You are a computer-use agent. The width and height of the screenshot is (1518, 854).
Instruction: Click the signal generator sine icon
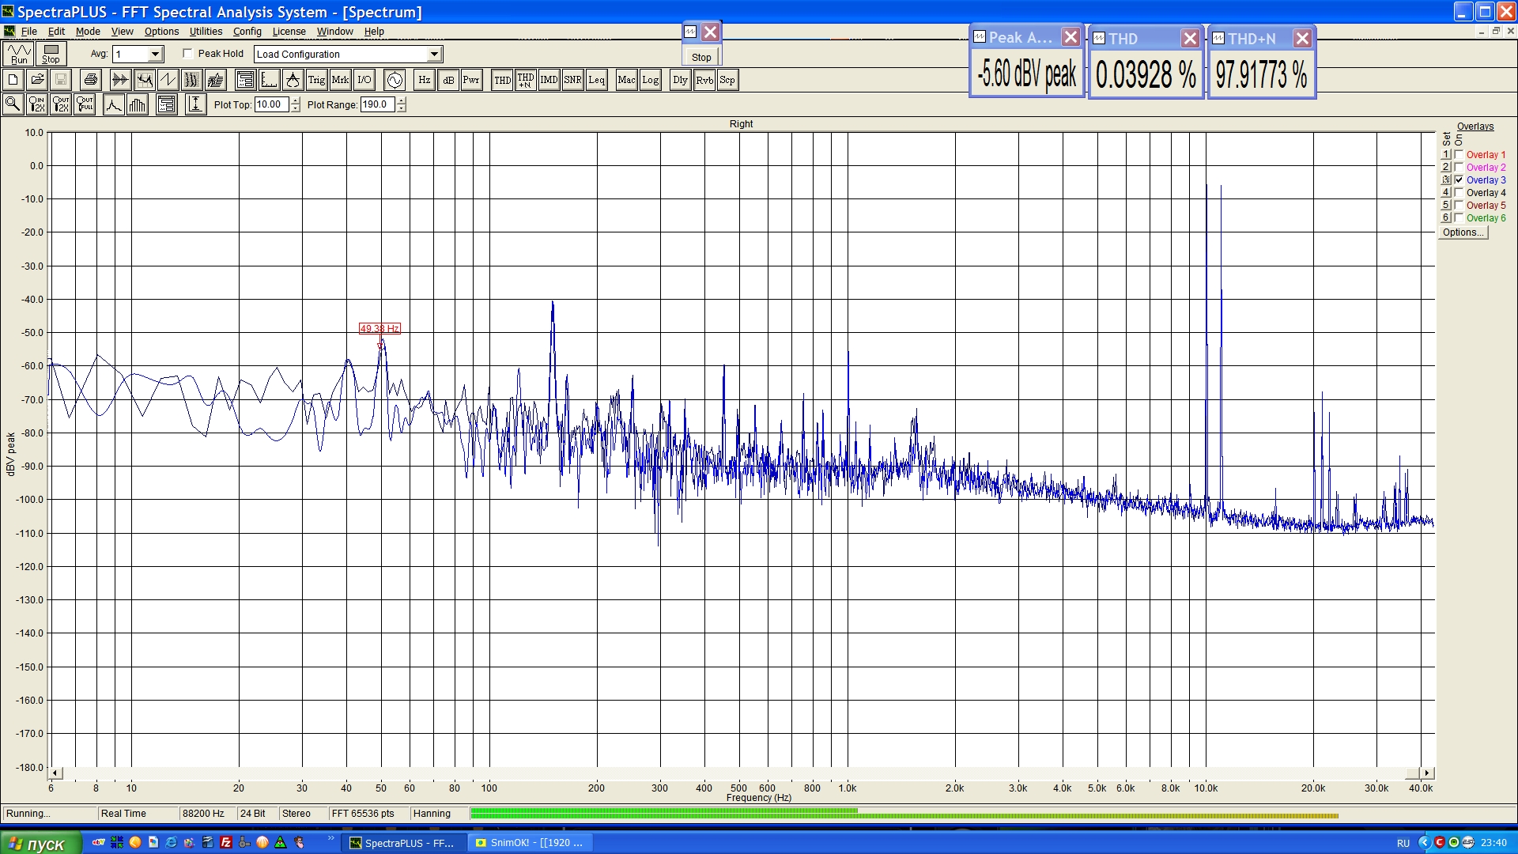(x=395, y=80)
